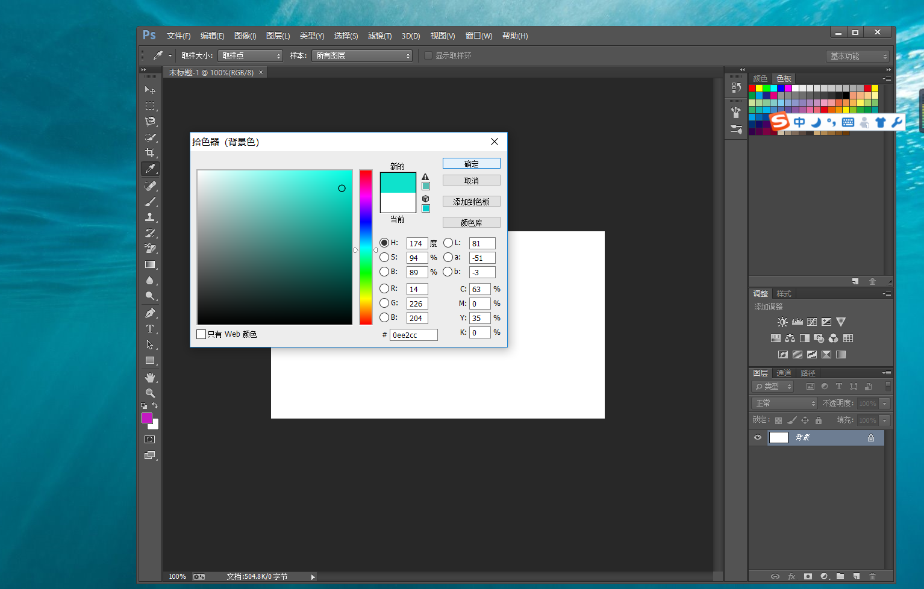The height and width of the screenshot is (589, 924).
Task: Select the Crop tool
Action: coord(150,152)
